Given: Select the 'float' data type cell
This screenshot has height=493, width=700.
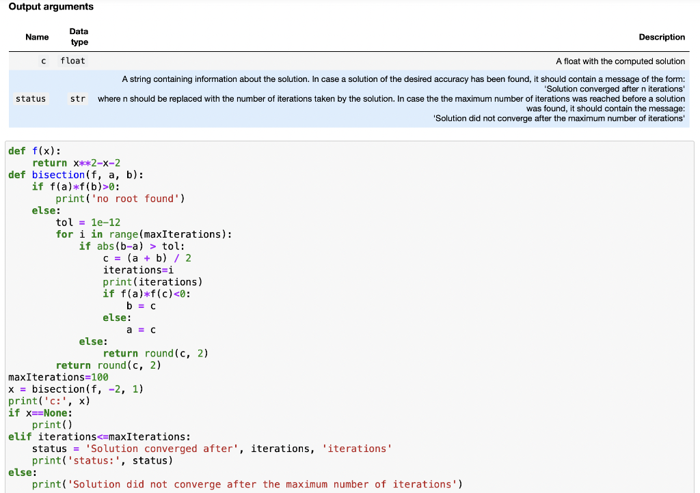Looking at the screenshot, I should point(72,61).
